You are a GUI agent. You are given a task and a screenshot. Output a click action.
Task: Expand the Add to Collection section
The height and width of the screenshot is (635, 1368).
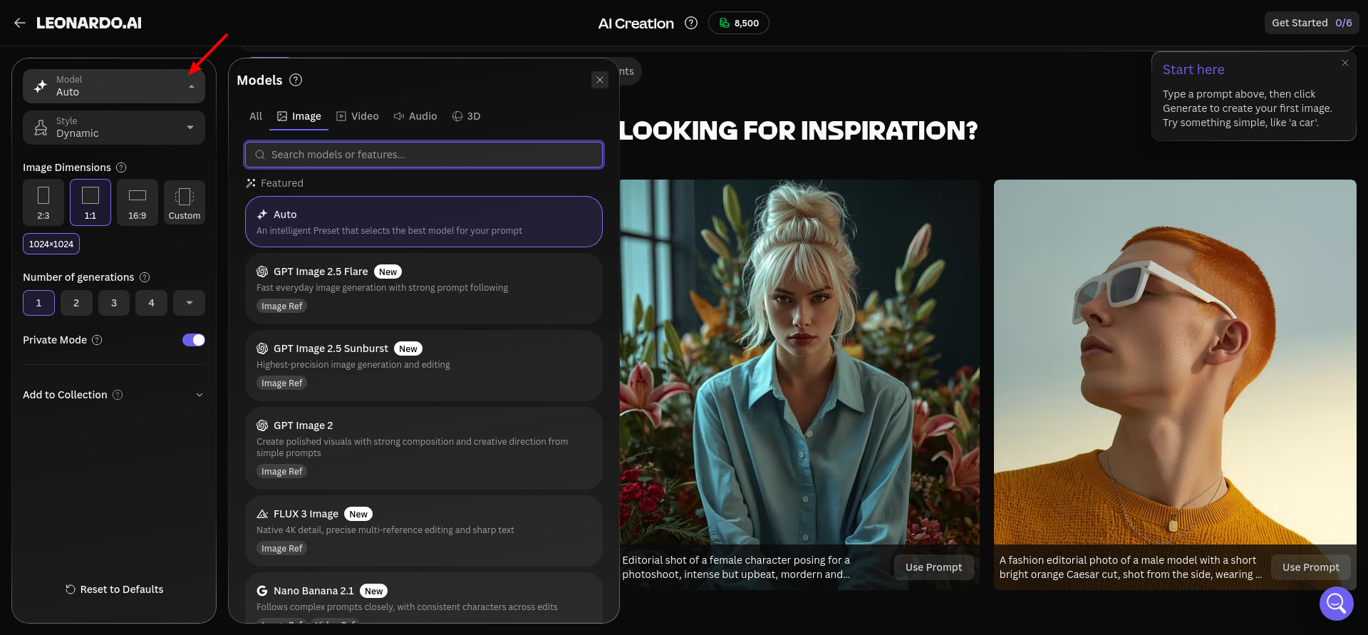(x=114, y=395)
